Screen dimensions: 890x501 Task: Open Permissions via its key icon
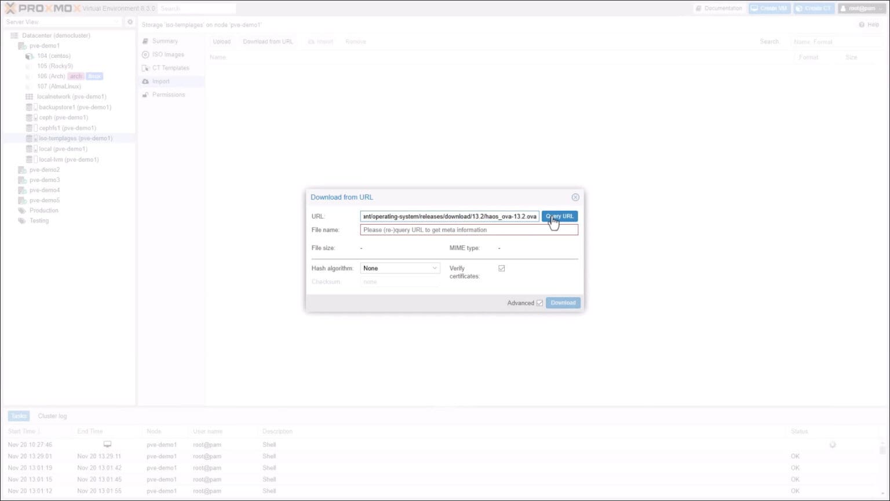pyautogui.click(x=146, y=94)
